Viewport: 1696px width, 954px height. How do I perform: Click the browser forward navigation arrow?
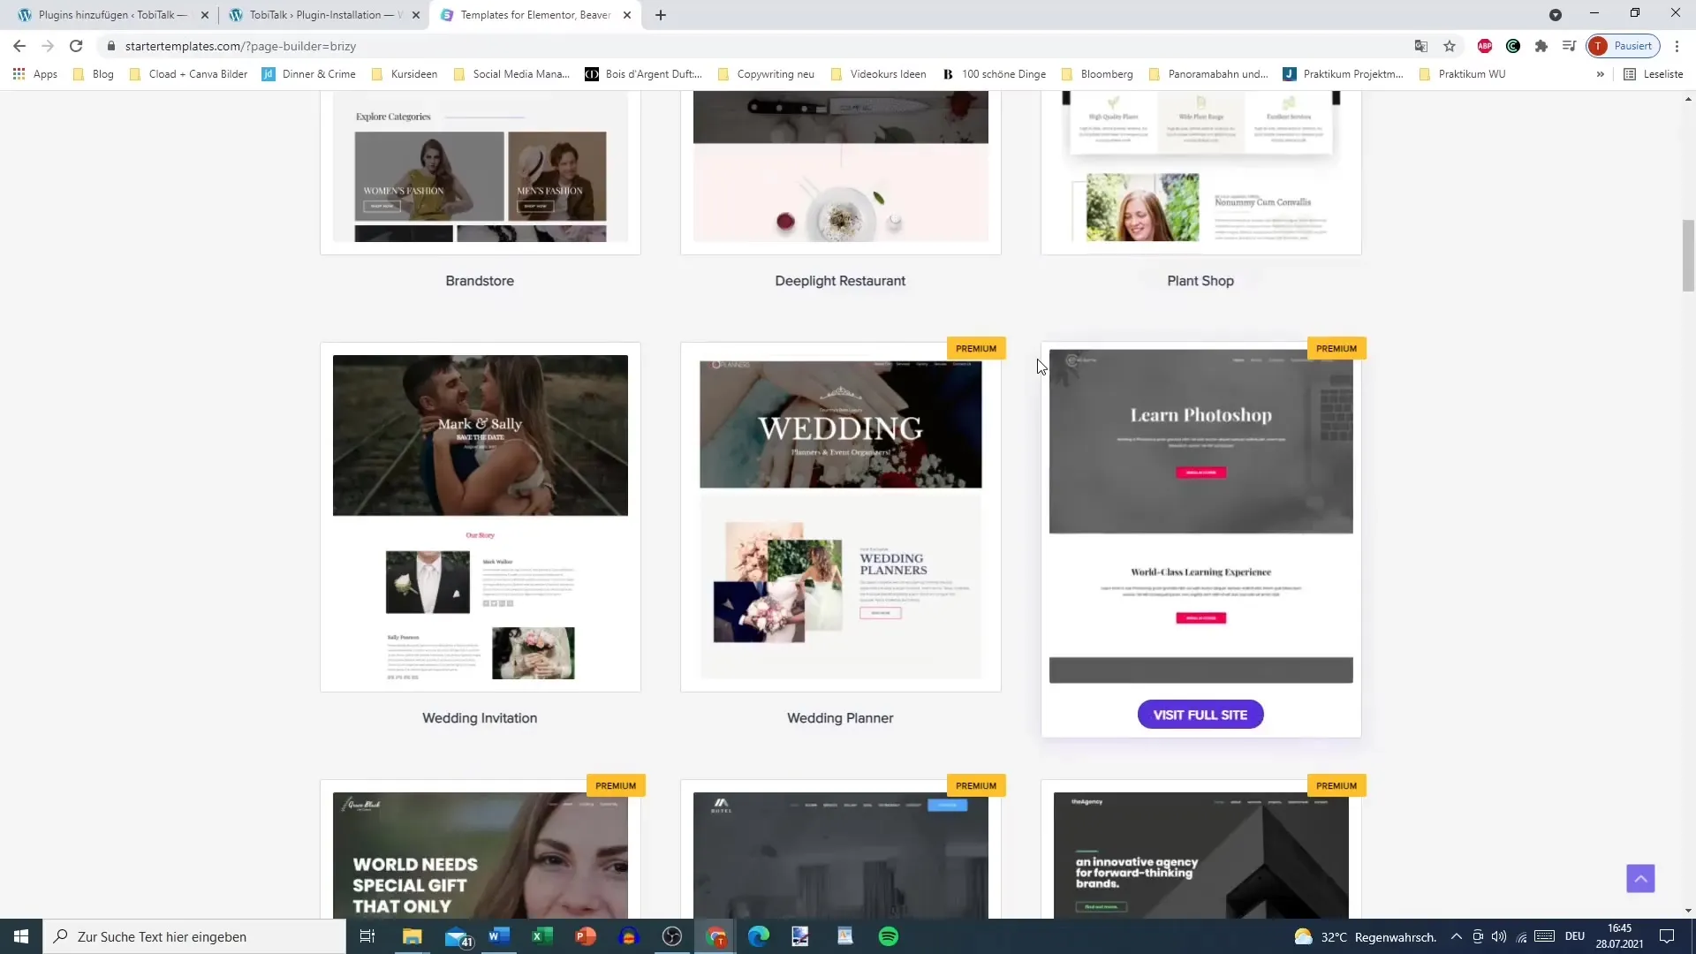[47, 47]
